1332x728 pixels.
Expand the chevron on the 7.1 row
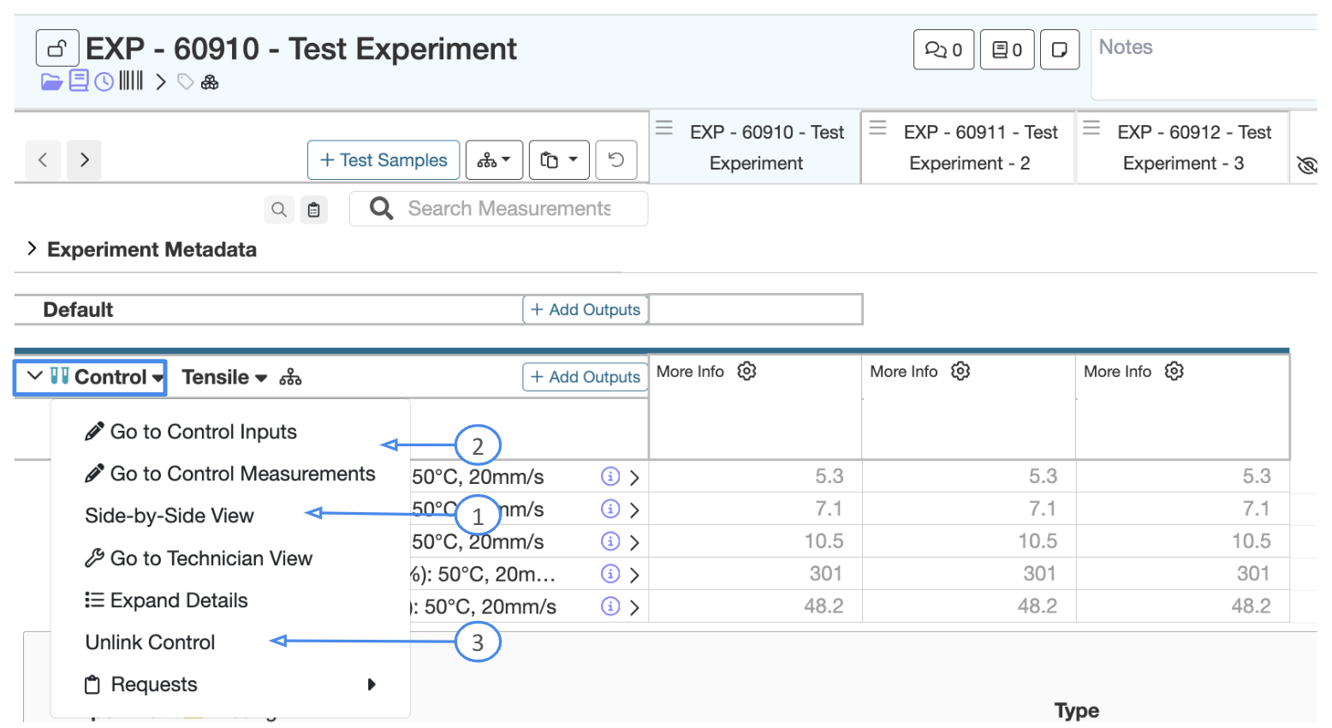(x=634, y=510)
